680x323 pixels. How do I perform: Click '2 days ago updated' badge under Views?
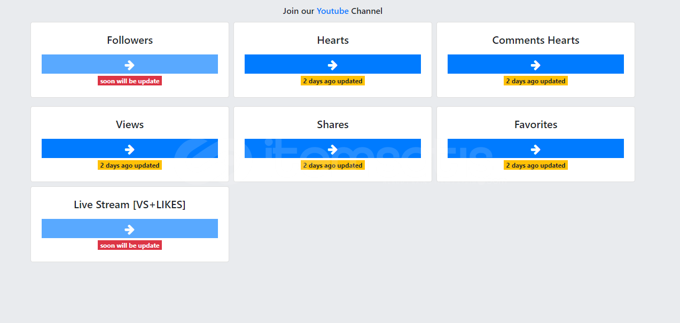[x=130, y=166]
